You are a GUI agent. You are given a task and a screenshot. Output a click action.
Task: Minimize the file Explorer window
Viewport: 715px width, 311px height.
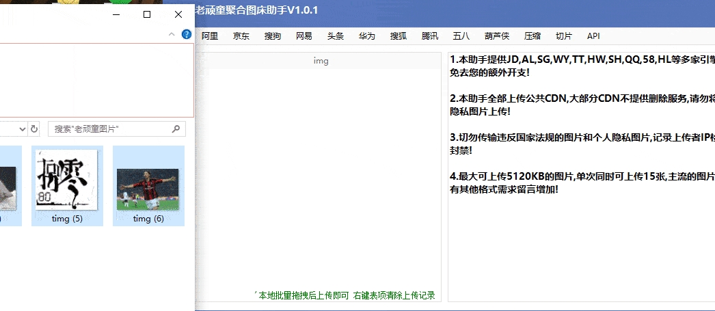click(116, 14)
